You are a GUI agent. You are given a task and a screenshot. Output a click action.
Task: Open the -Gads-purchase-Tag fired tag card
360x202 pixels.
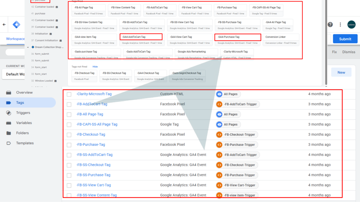pyautogui.click(x=96, y=54)
